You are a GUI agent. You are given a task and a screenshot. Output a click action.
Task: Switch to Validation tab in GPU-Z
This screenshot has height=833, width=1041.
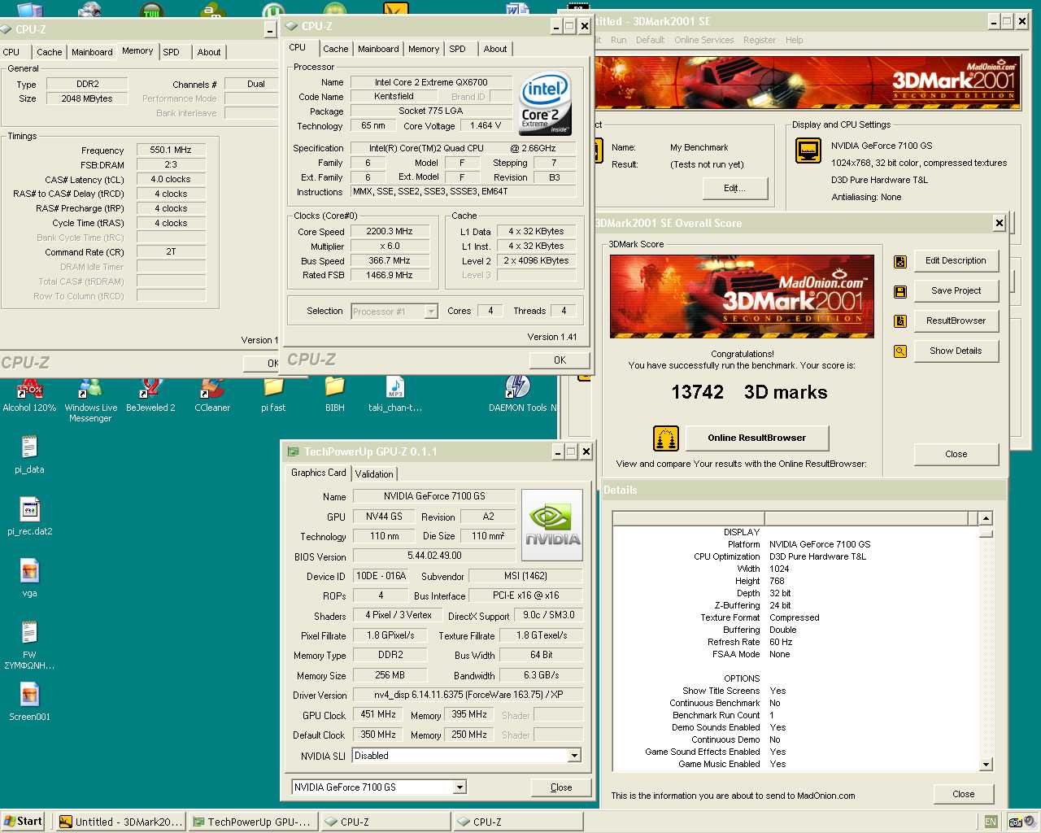(x=374, y=473)
